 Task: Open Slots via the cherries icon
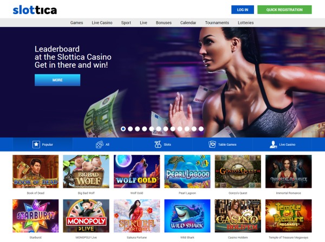point(158,144)
